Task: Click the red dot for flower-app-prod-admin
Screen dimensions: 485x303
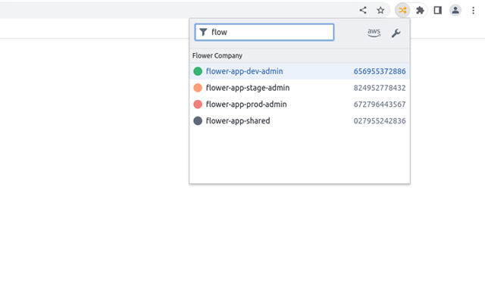Action: click(198, 105)
